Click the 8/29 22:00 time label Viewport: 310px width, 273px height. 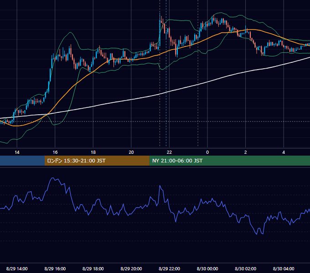169,268
